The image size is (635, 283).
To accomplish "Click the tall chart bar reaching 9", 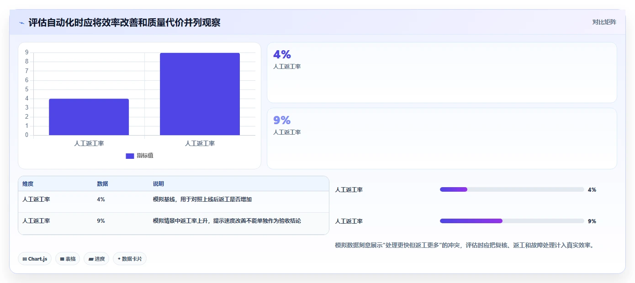I will tap(200, 94).
